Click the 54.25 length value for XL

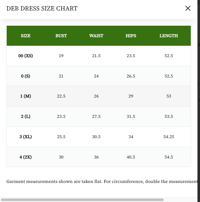point(168,137)
